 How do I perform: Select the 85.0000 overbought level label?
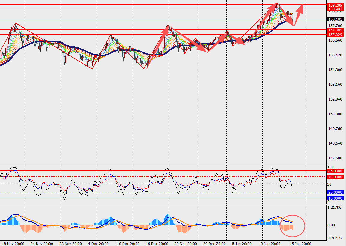click(x=335, y=171)
